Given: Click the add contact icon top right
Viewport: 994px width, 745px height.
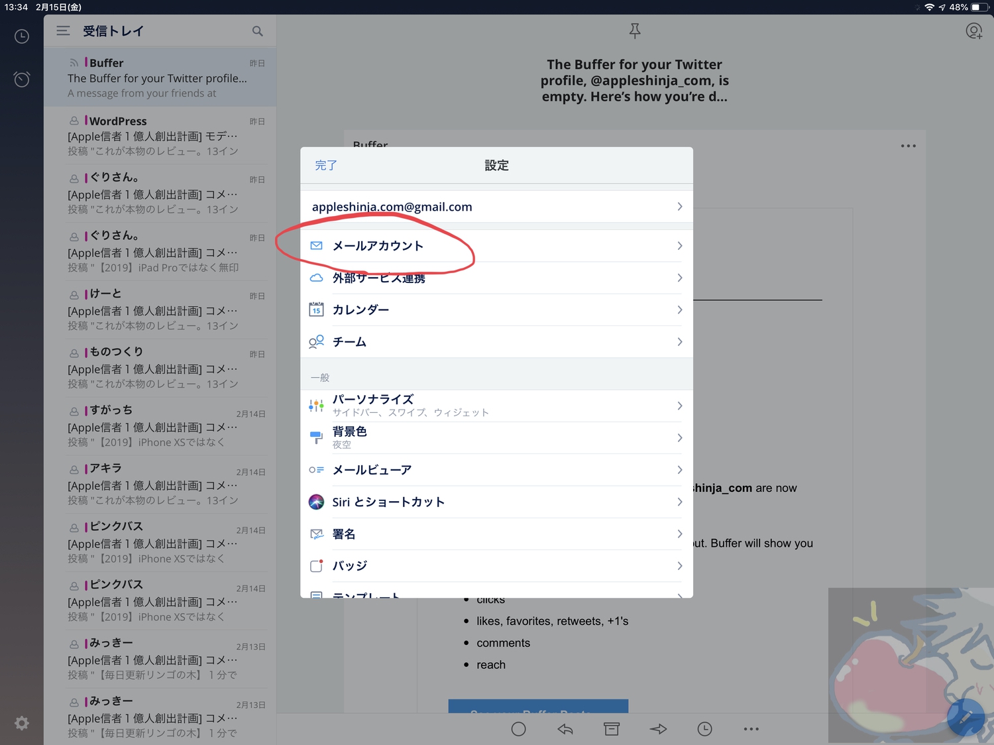Looking at the screenshot, I should tap(973, 31).
